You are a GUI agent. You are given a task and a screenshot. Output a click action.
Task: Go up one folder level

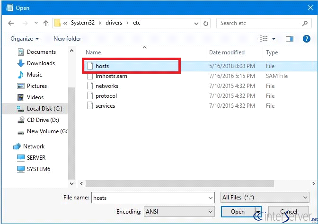point(46,23)
